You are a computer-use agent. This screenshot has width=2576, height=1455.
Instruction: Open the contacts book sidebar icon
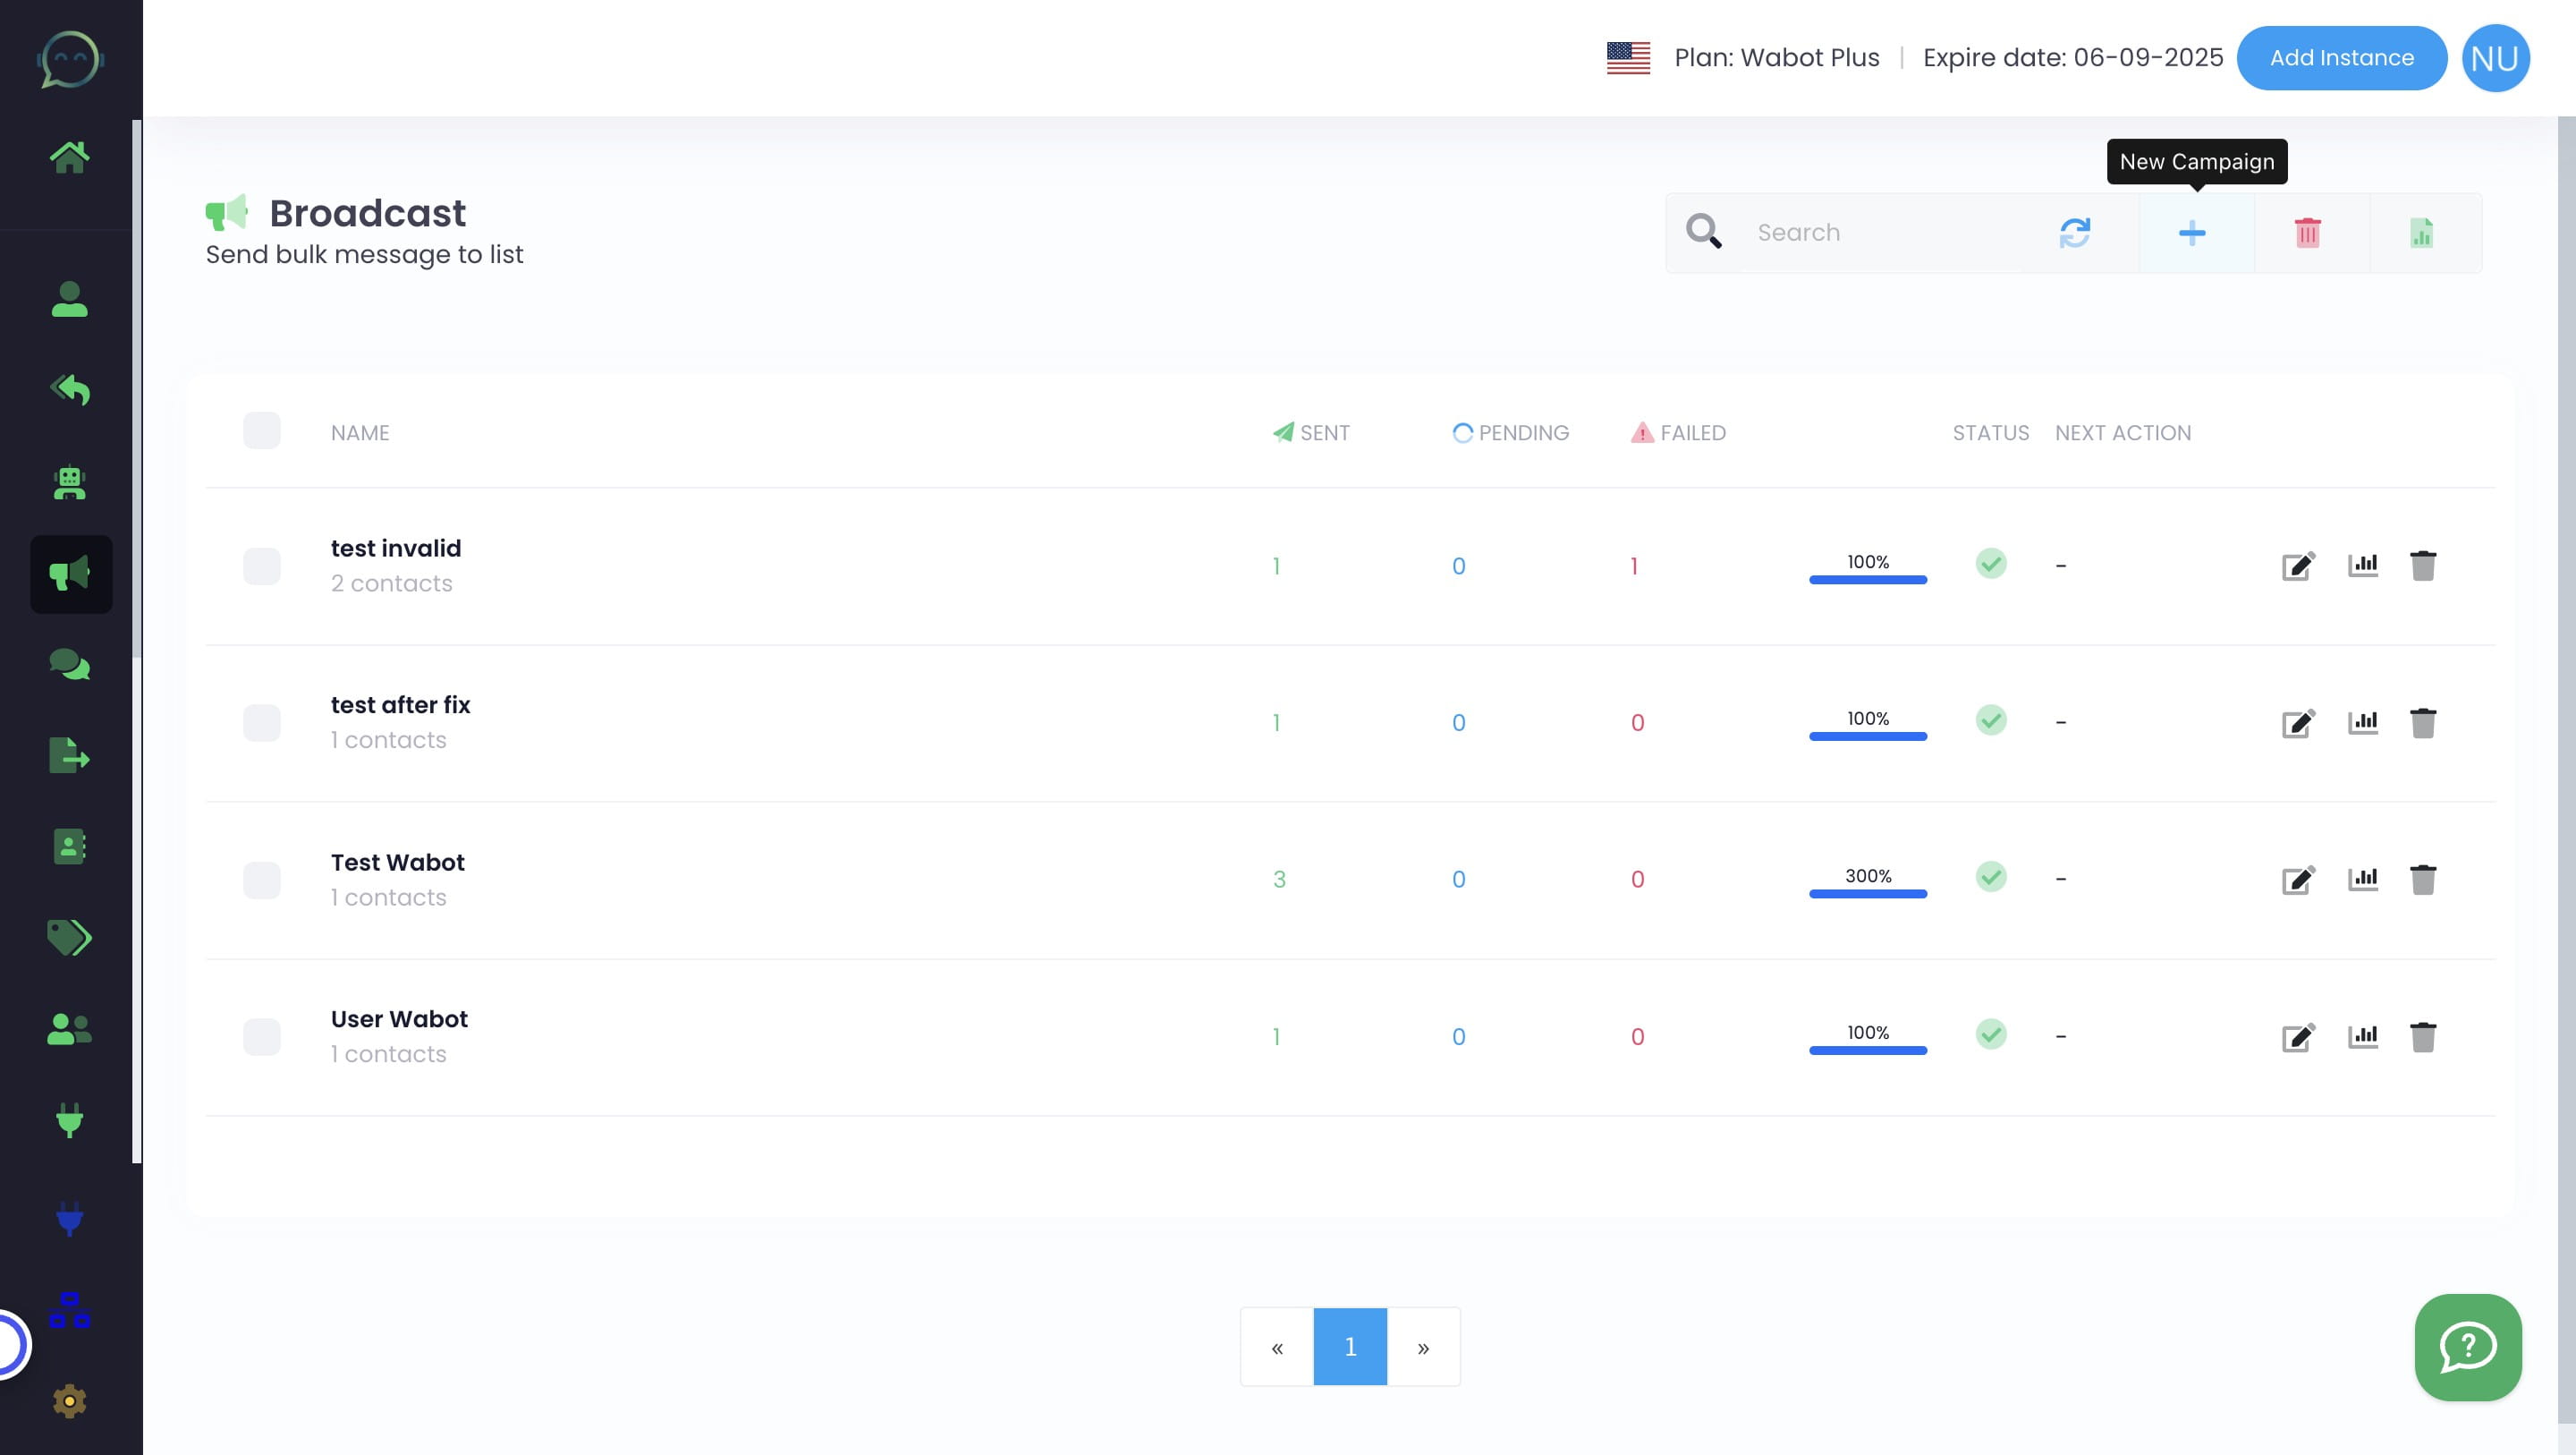point(69,847)
